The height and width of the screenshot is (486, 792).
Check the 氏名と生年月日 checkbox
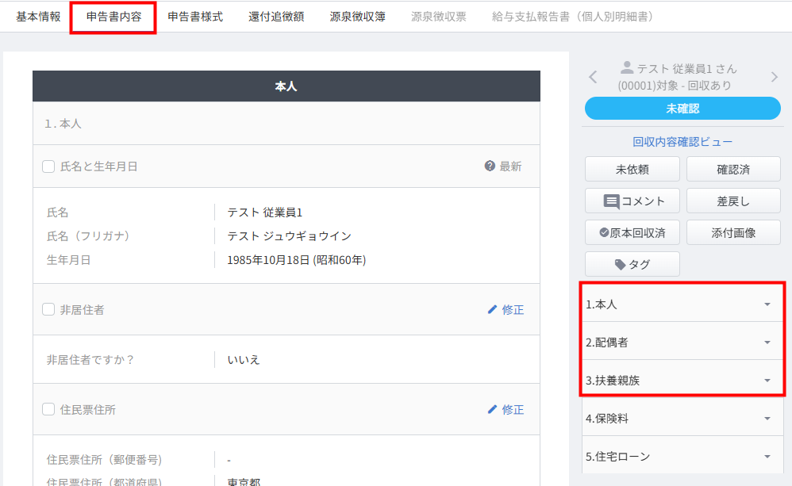(x=48, y=166)
